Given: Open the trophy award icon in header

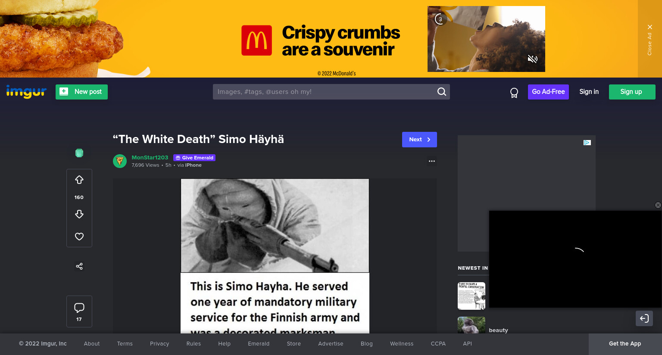Looking at the screenshot, I should click(x=514, y=93).
